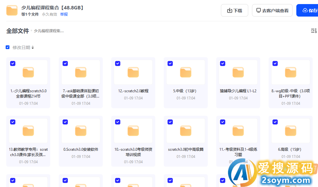Viewport: 318px width, 187px height.
Task: Click the blue 保存 save button
Action: pyautogui.click(x=307, y=11)
